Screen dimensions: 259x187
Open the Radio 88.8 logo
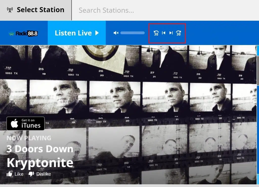[x=23, y=33]
